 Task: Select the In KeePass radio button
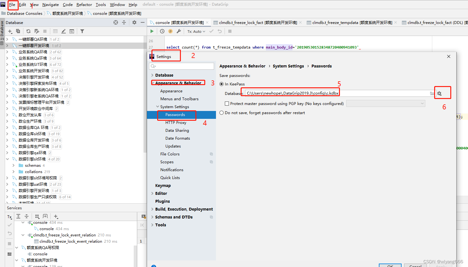pos(222,84)
